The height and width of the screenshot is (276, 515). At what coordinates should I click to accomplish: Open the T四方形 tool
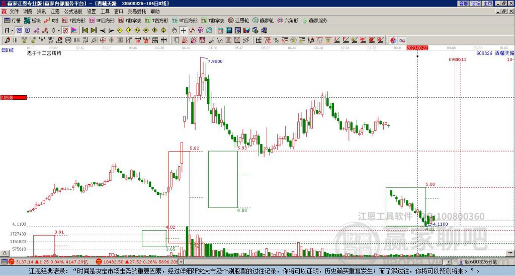click(x=157, y=20)
